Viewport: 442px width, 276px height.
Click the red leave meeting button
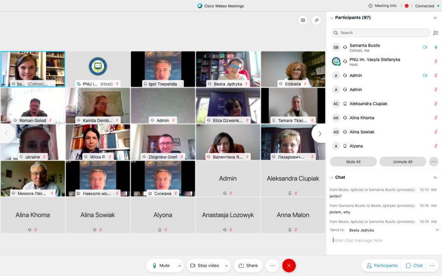tap(289, 266)
